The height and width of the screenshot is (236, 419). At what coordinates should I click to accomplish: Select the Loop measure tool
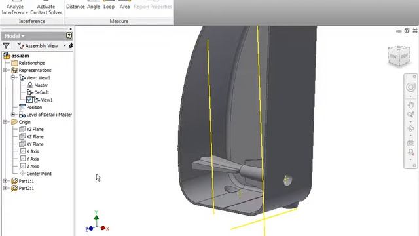109,5
